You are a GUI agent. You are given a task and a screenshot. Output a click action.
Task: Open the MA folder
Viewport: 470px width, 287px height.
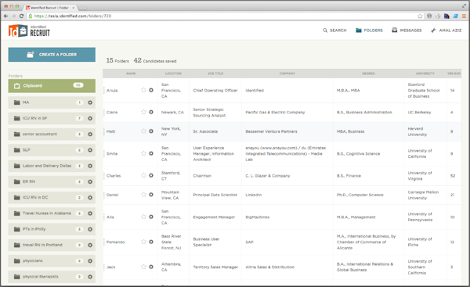pos(52,102)
